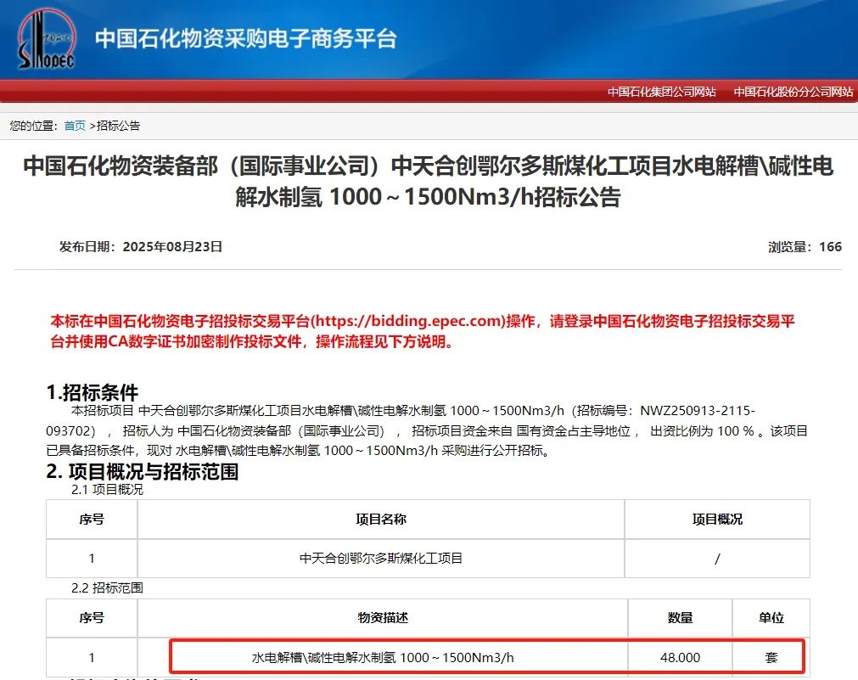Click the 项目名称 column header

(x=380, y=520)
